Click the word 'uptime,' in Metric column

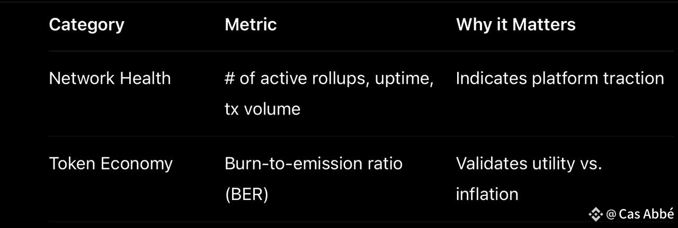pos(404,79)
